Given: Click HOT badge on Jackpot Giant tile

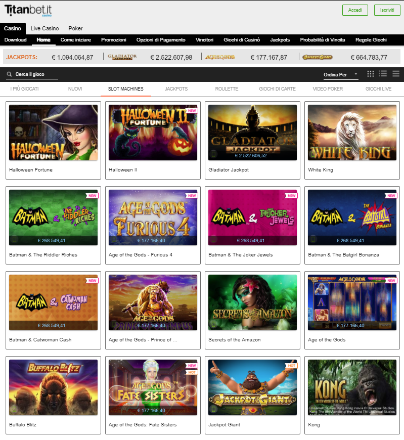Looking at the screenshot, I should click(x=291, y=366).
